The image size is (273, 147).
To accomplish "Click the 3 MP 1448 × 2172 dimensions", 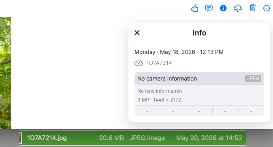I will pyautogui.click(x=159, y=100).
